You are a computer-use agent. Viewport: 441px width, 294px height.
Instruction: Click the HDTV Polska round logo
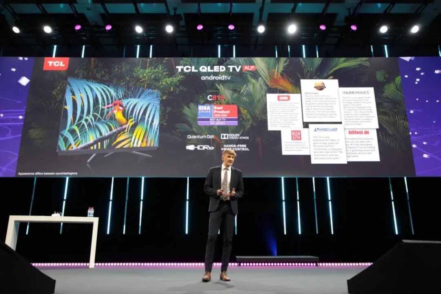(319, 85)
